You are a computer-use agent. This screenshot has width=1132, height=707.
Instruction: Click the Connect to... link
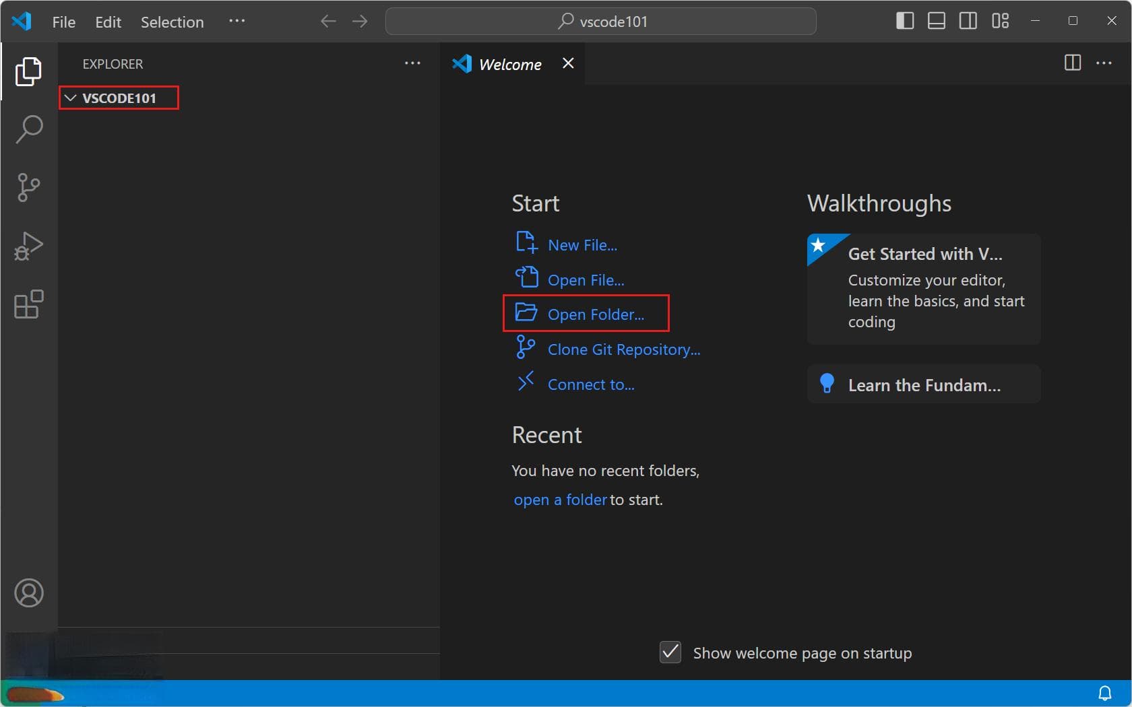click(x=591, y=384)
